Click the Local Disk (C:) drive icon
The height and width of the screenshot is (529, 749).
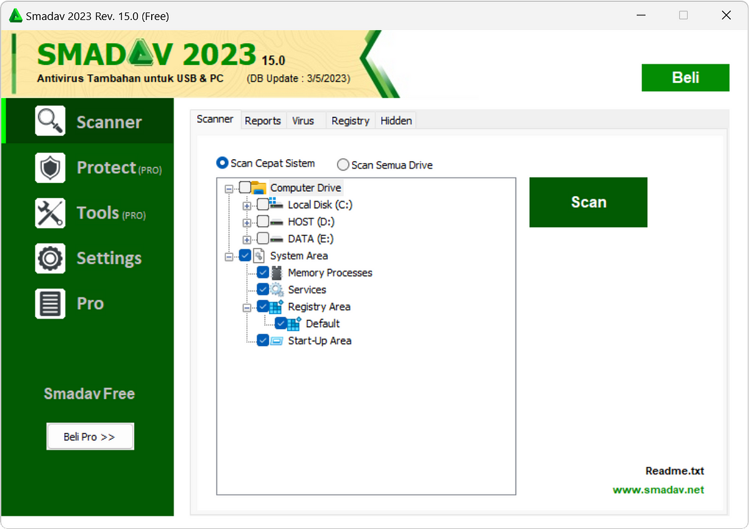pyautogui.click(x=277, y=204)
